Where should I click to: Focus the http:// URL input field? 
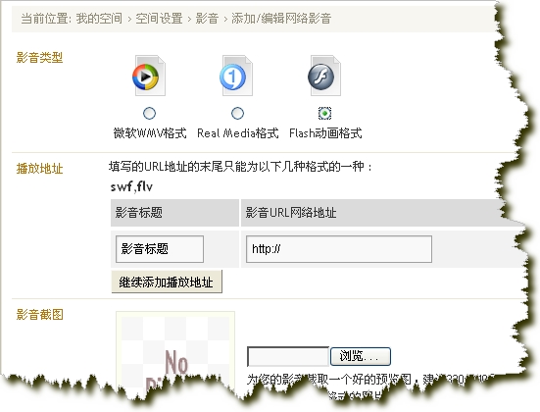pyautogui.click(x=339, y=249)
